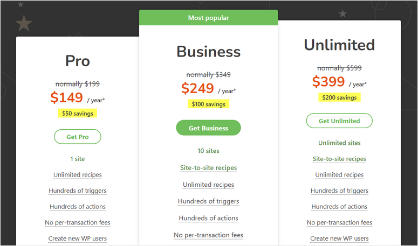Viewport: 418px width, 246px height.
Task: Click the green Most popular banner
Action: tap(208, 18)
